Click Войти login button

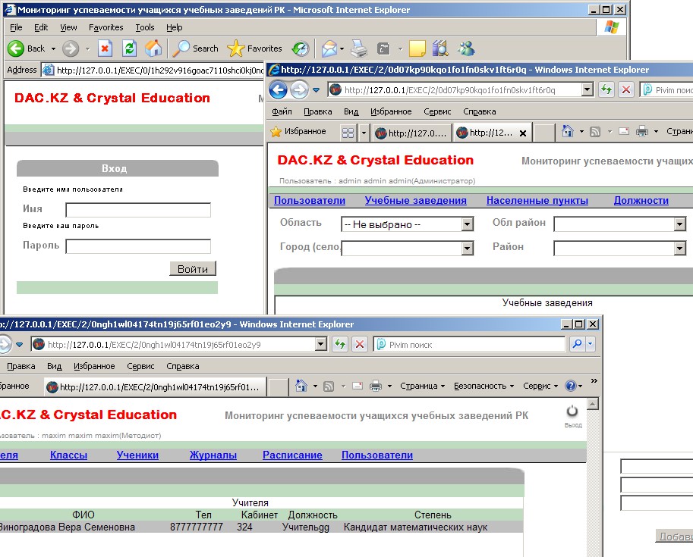(x=193, y=269)
